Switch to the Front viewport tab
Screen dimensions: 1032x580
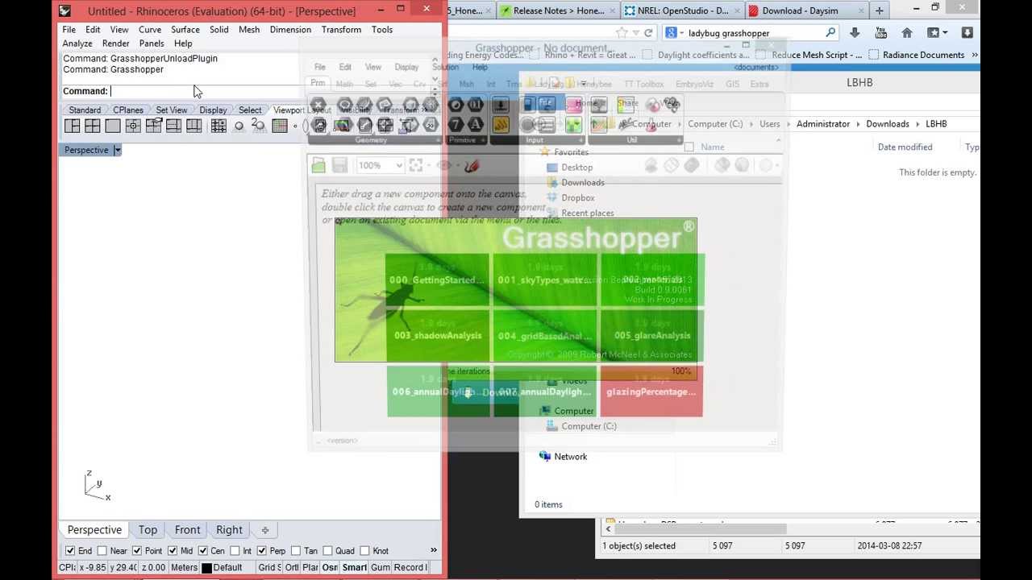187,530
